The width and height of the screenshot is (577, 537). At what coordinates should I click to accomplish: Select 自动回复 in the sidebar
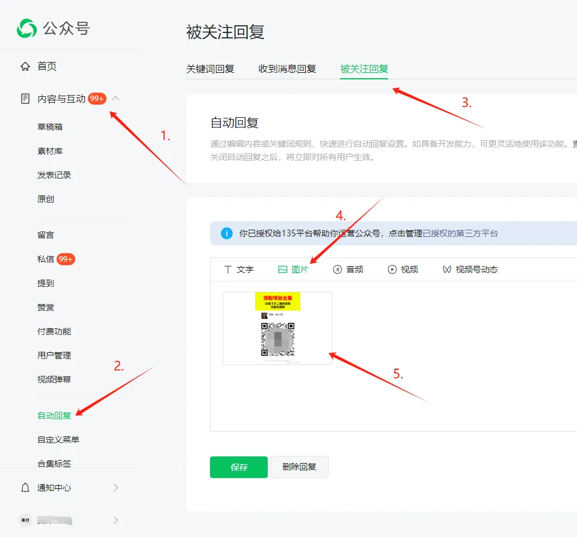54,416
